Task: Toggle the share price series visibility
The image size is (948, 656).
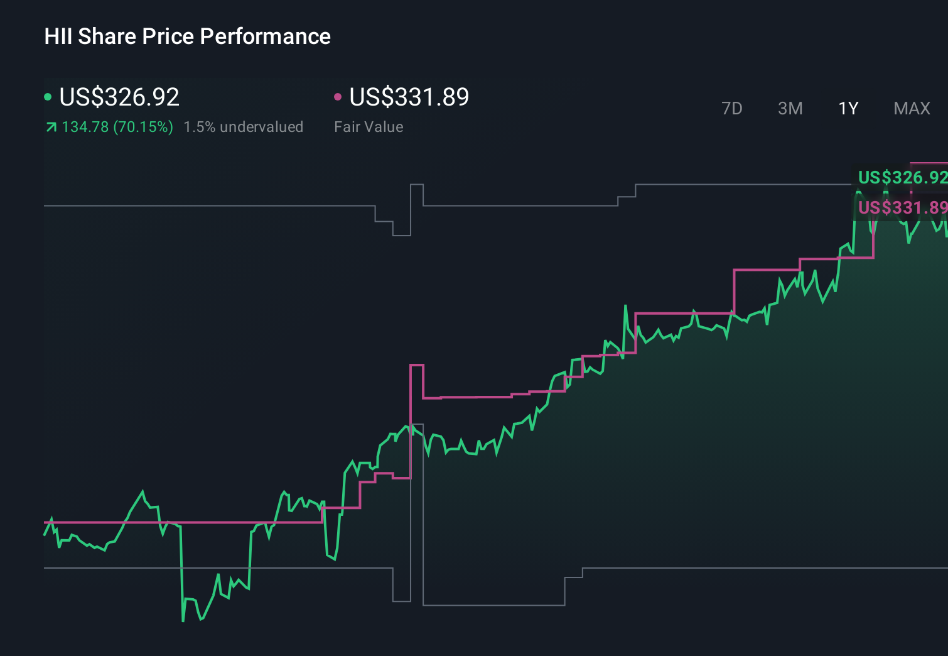Action: point(48,96)
